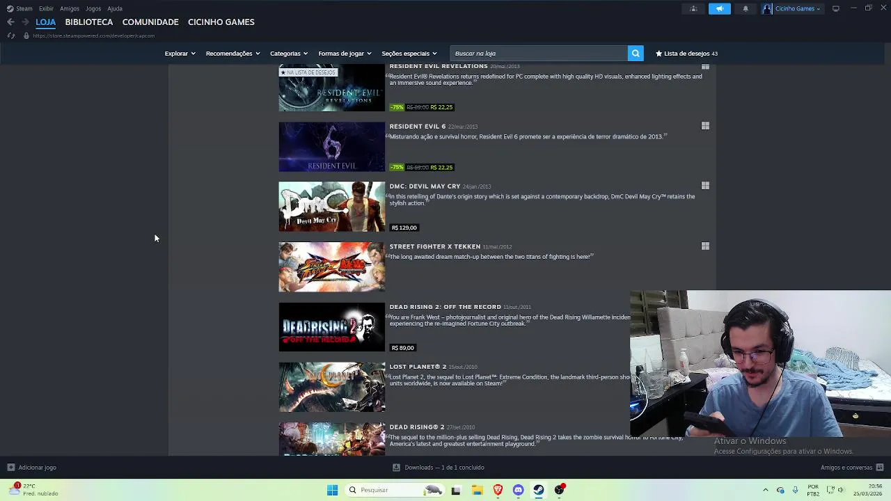Click NA LISTA DE DESEJOS badge on Revelations
The height and width of the screenshot is (501, 891).
pos(308,72)
